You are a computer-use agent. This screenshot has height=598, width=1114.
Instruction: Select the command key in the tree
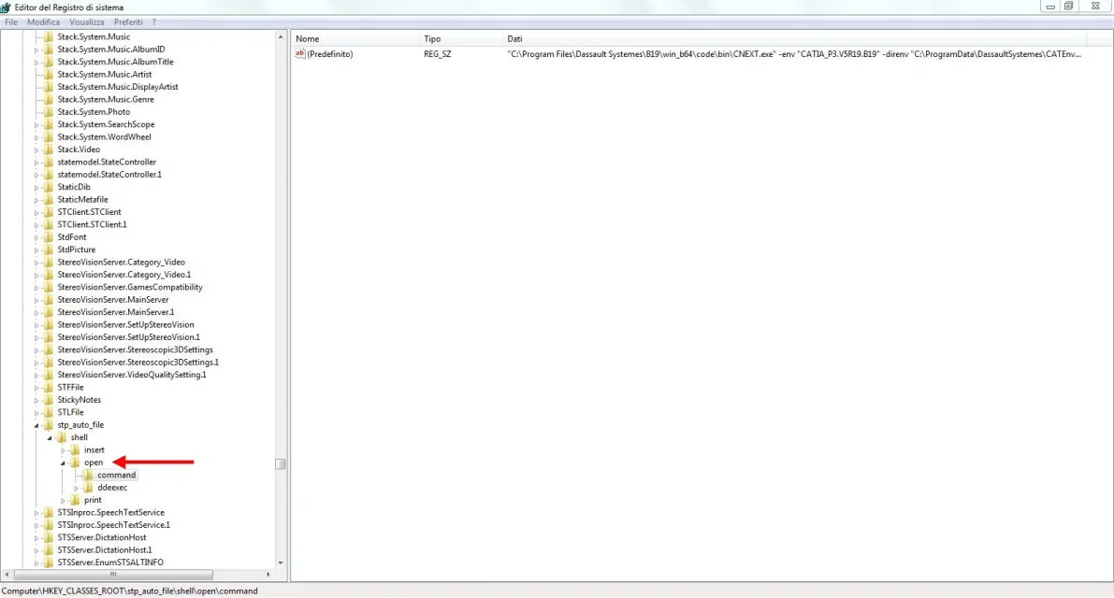[x=117, y=476]
